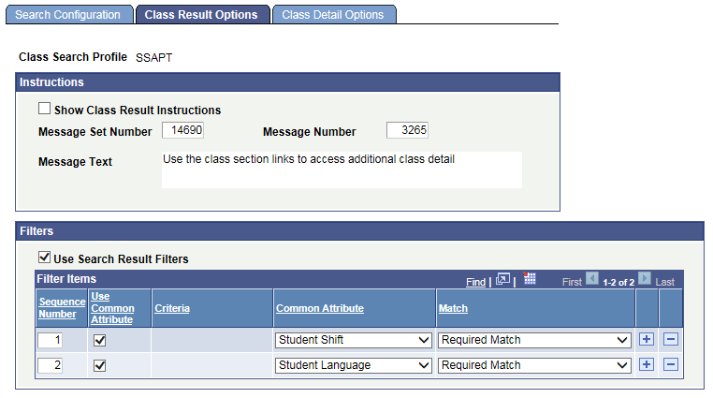Sort by the Match column header
This screenshot has height=398, width=713.
coord(453,308)
